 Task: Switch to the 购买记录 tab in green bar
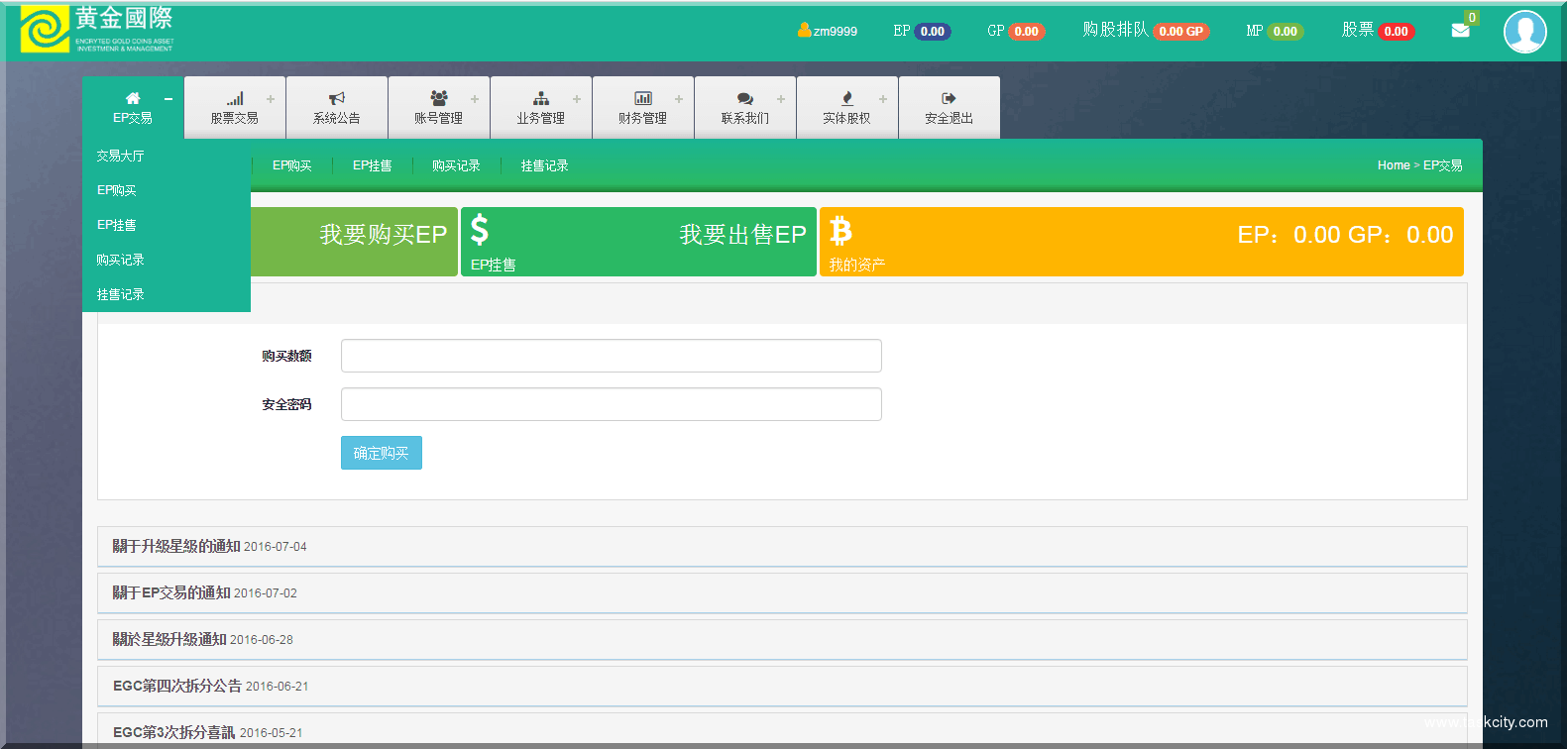456,165
